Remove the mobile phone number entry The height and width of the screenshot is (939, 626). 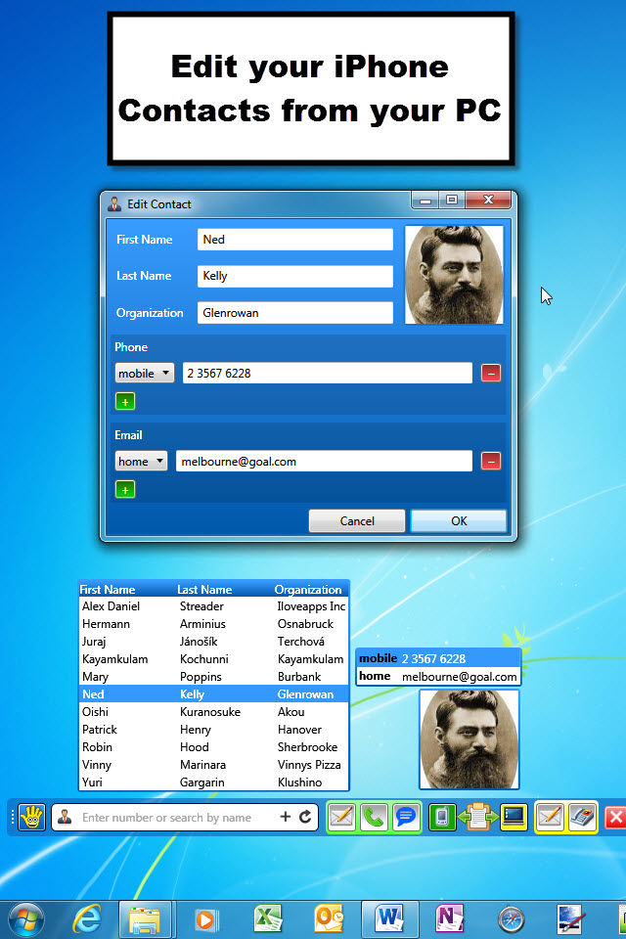coord(491,373)
